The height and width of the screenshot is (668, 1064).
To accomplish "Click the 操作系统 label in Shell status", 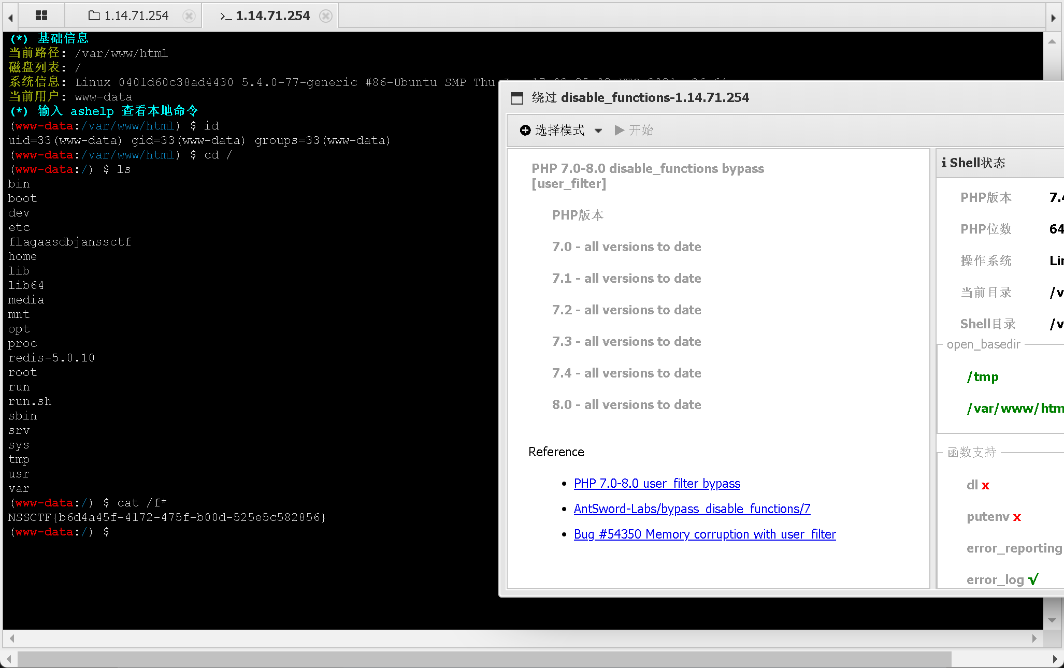I will pyautogui.click(x=986, y=260).
